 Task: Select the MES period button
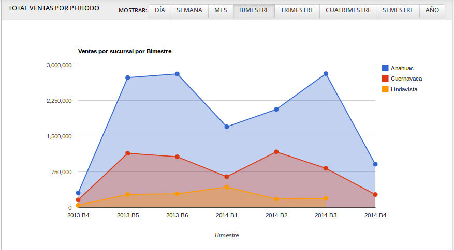(221, 10)
